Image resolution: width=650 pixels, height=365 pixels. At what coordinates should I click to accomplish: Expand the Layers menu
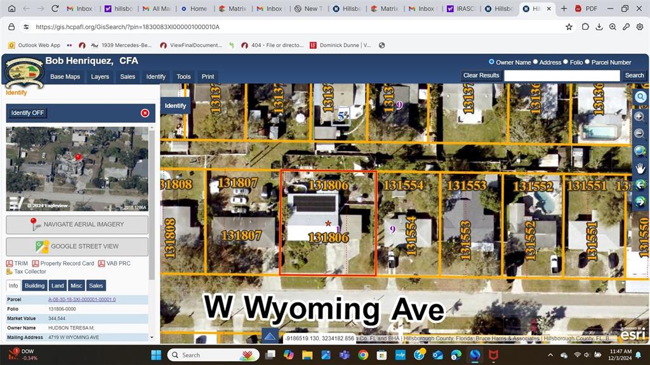pos(100,77)
